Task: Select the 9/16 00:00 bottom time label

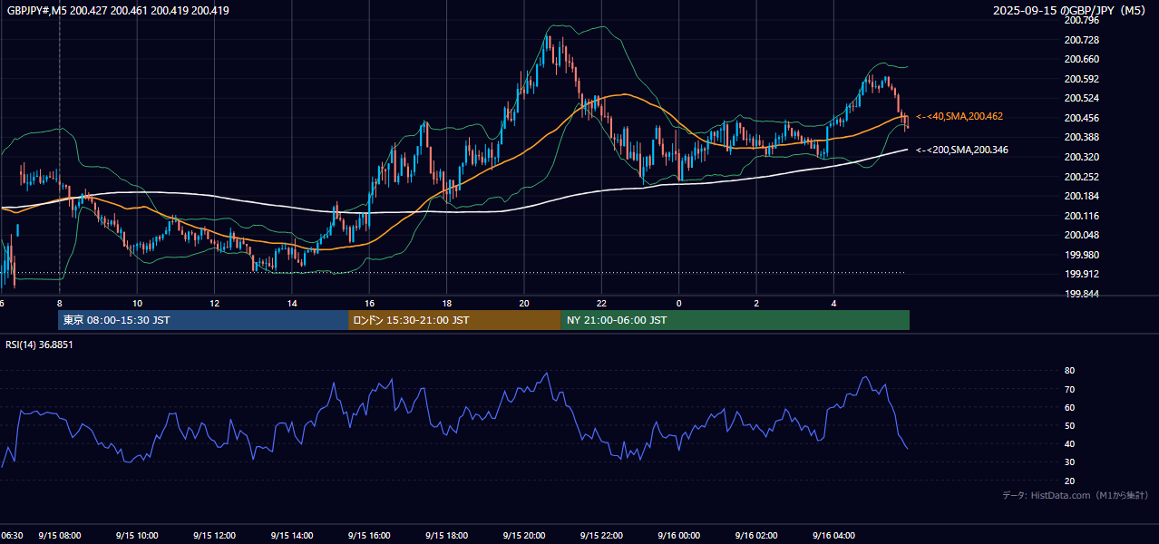Action: pos(678,536)
